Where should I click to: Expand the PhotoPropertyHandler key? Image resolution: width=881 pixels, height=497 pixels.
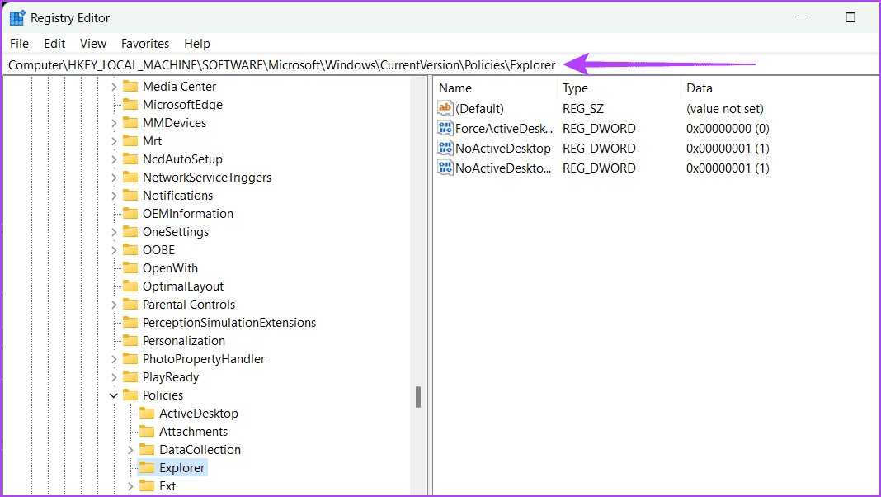114,359
